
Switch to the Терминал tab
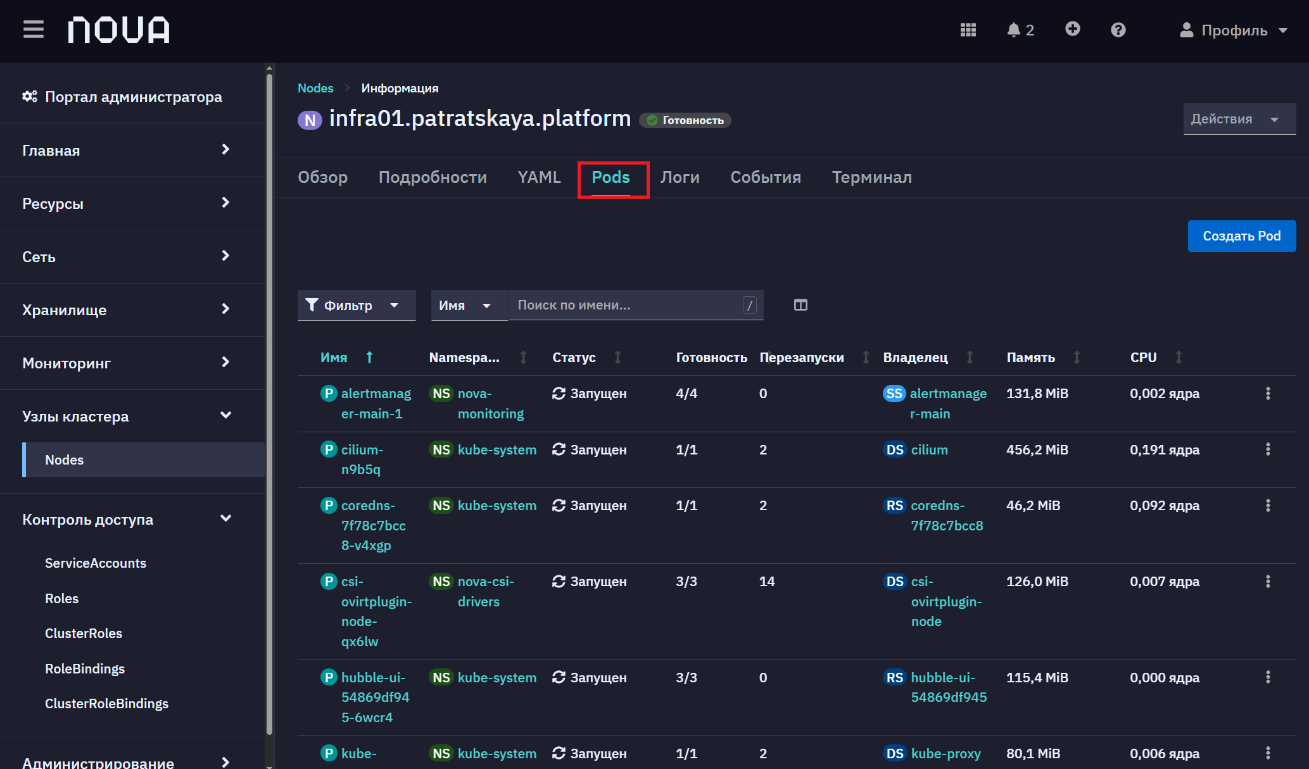[x=872, y=177]
